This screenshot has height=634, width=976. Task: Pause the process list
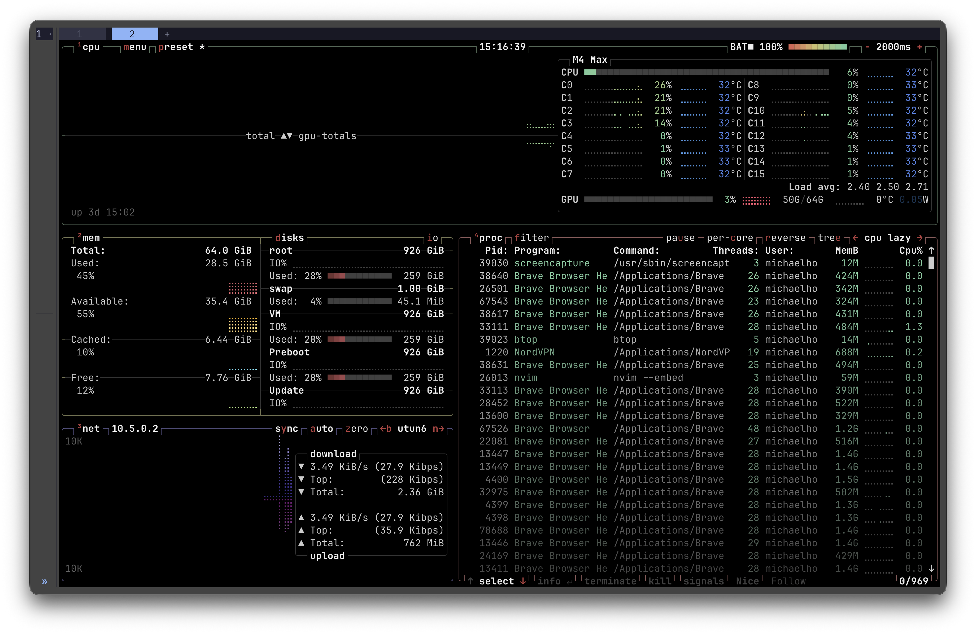point(680,238)
